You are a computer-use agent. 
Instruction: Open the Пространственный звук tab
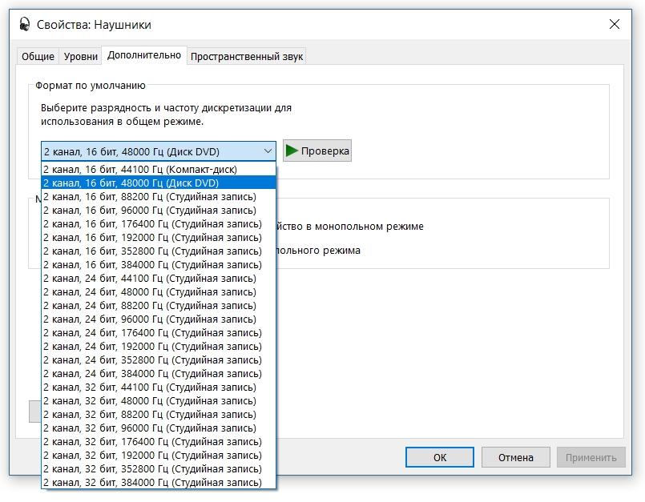[247, 56]
